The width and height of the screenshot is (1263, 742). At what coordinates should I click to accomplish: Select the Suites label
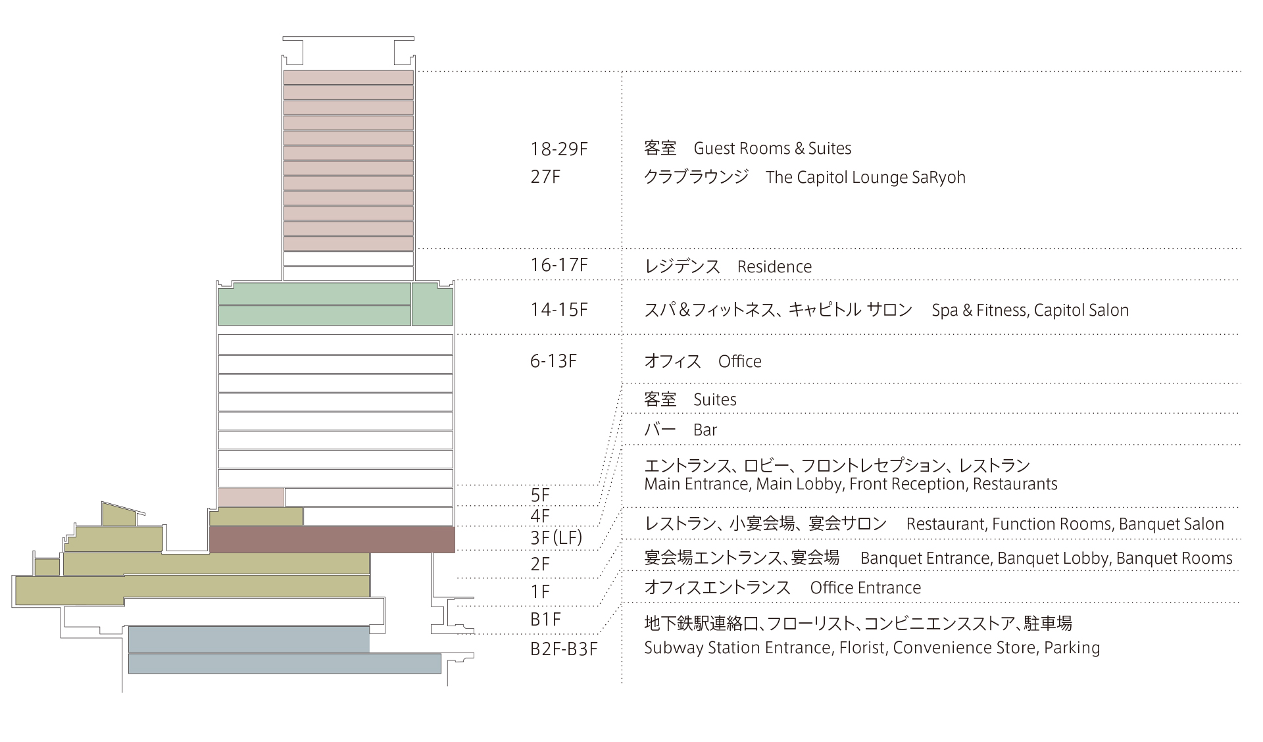[x=715, y=400]
